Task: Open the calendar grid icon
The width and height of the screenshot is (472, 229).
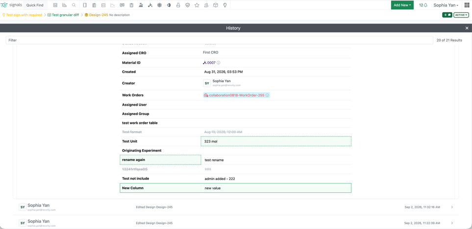Action: point(103,5)
